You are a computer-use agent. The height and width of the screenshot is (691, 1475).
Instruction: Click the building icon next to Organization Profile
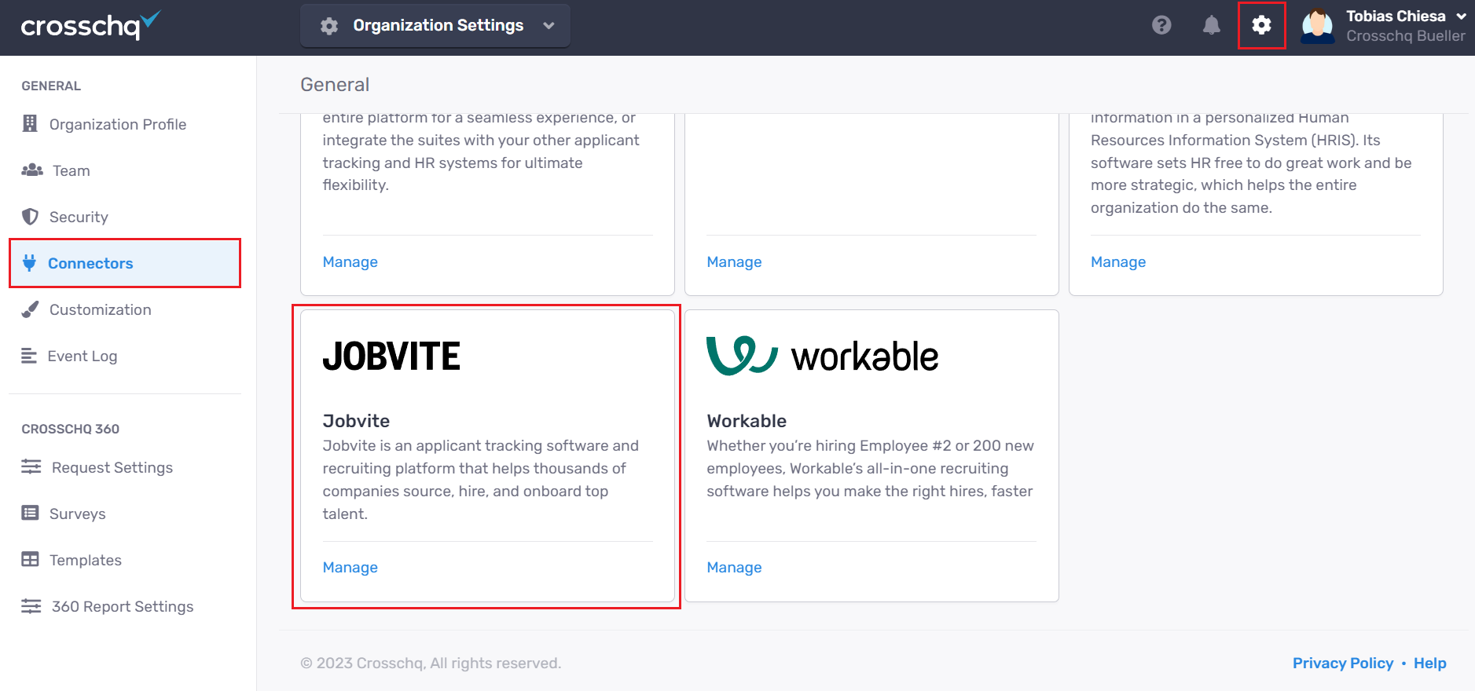(x=30, y=123)
